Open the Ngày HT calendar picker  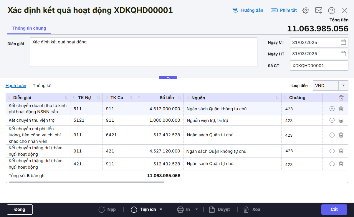343,54
